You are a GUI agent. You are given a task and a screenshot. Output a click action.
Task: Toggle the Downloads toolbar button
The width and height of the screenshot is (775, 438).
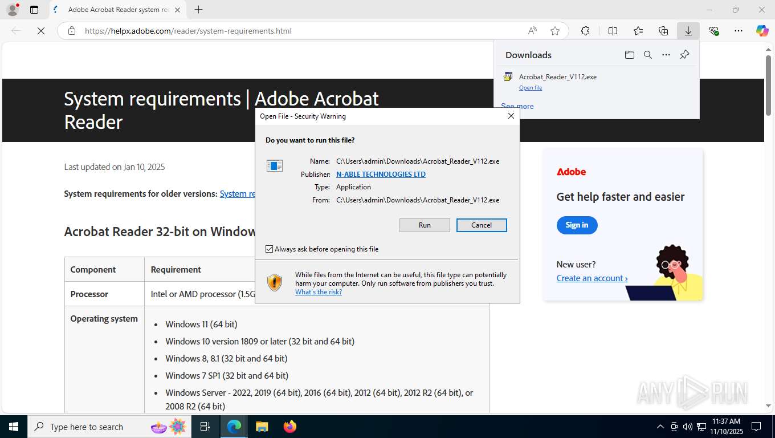(x=688, y=31)
